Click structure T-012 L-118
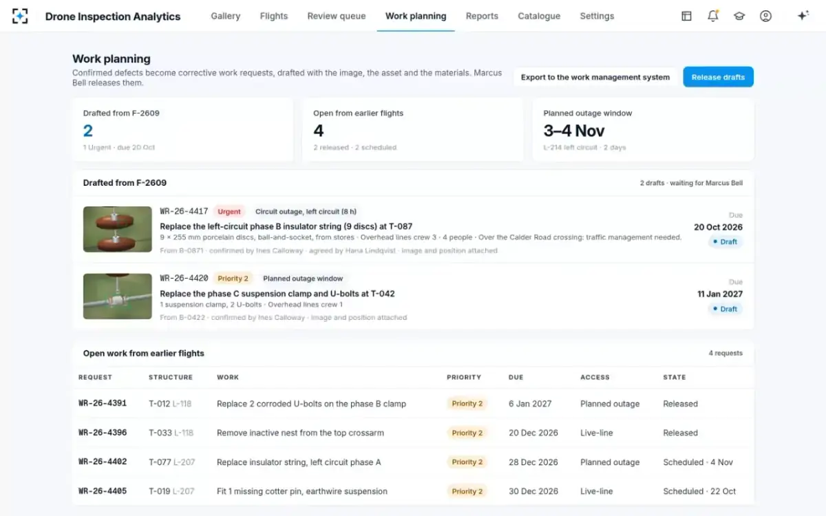This screenshot has height=516, width=826. 170,404
